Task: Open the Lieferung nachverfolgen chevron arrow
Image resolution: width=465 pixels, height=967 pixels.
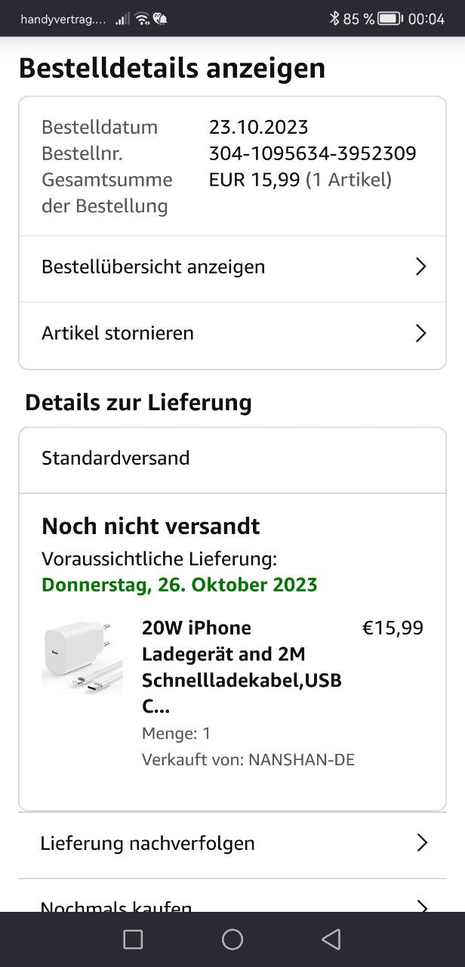Action: [422, 843]
